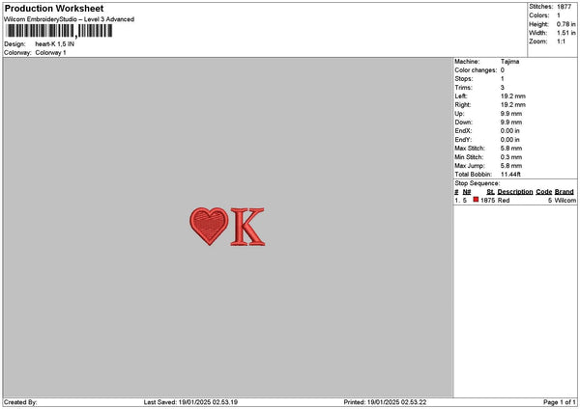Click the Brand column header
Screen dimensions: 580x409
565,192
